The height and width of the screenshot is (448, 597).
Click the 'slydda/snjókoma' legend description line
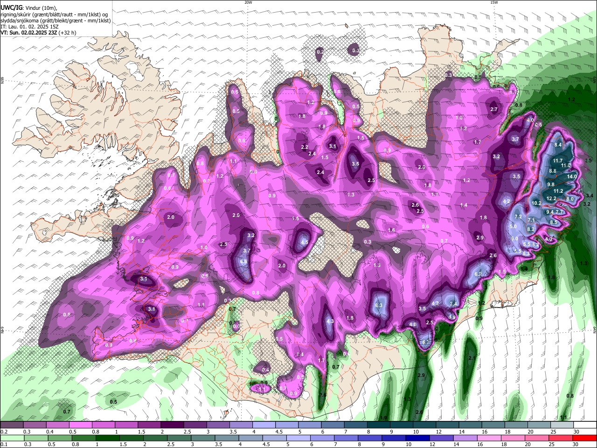point(56,21)
